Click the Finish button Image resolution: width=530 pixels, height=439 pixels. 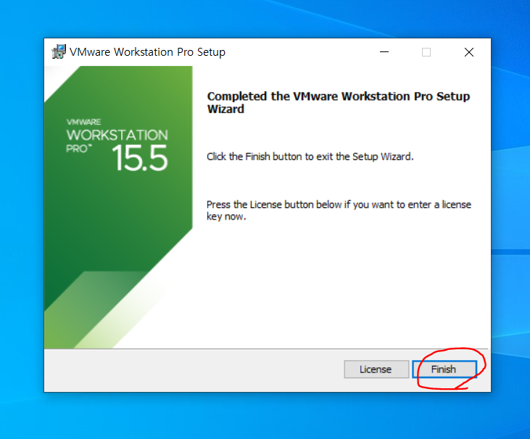coord(444,369)
